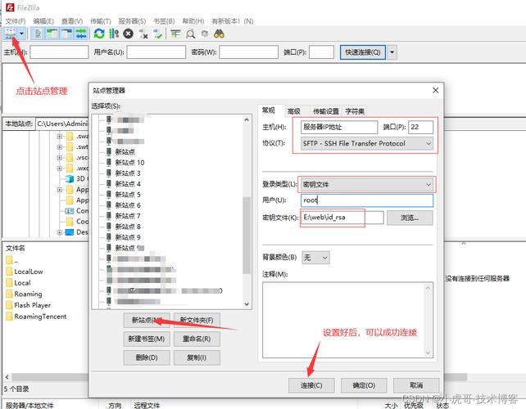Open the Site Manager toolbar icon
This screenshot has height=409, width=526.
11,34
